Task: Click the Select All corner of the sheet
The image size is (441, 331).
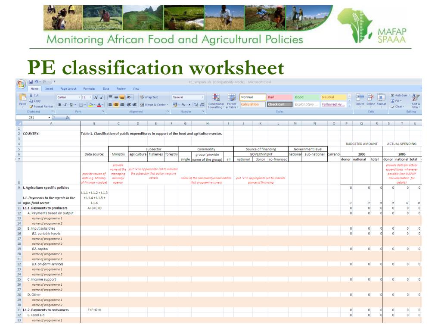Action: (x=19, y=123)
